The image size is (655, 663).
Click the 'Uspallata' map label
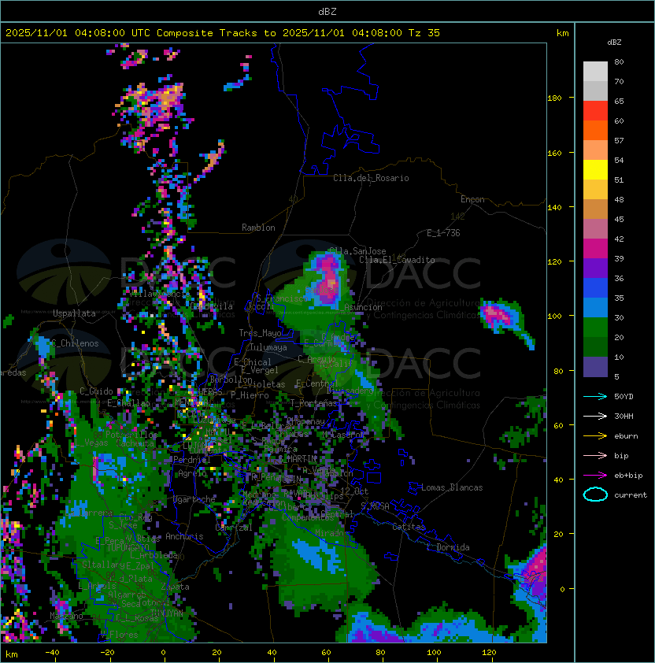[74, 313]
